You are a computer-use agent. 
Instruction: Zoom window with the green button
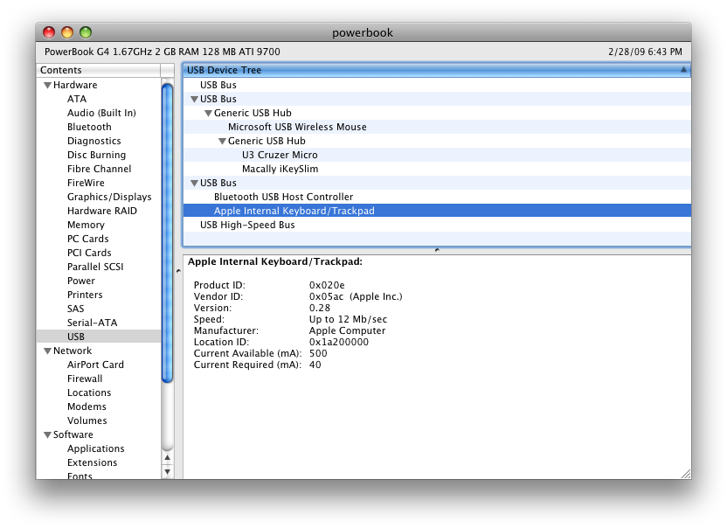click(86, 32)
